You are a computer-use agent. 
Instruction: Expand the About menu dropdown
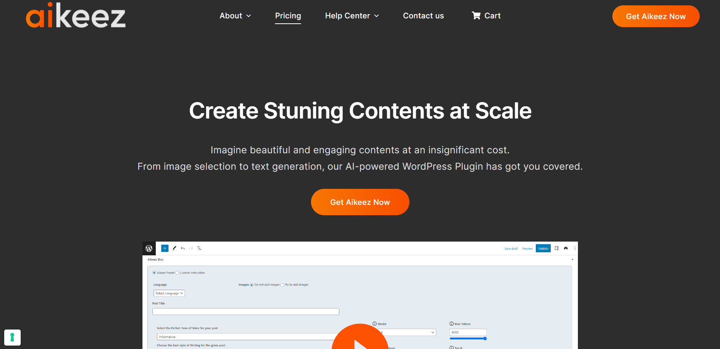click(235, 16)
